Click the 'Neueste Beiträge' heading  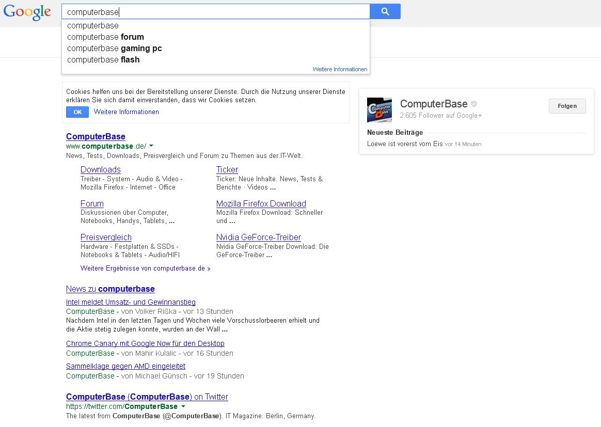[x=395, y=133]
